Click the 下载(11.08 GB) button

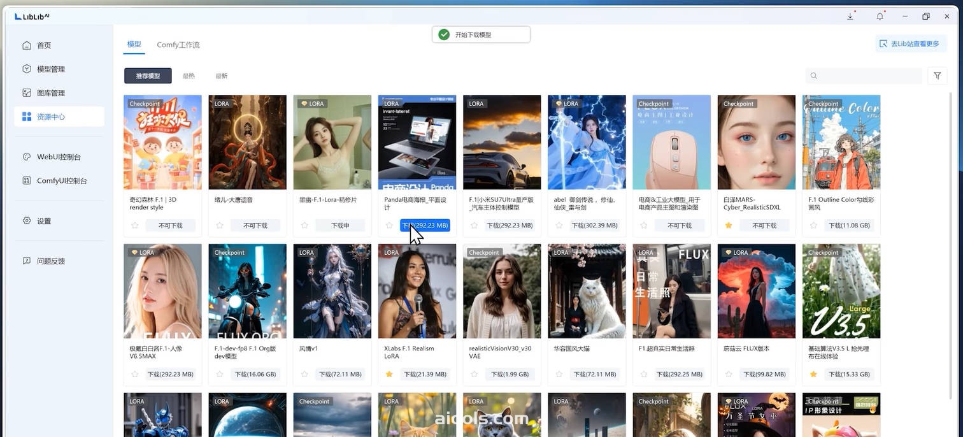[849, 226]
